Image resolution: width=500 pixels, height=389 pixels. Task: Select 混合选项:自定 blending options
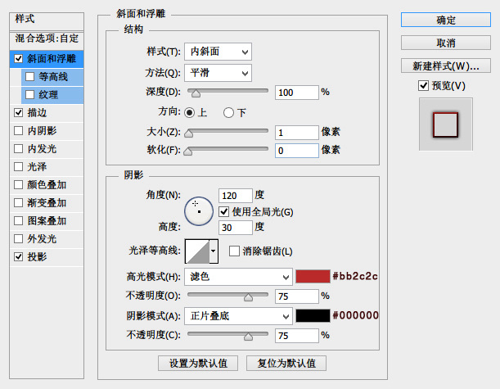click(47, 39)
